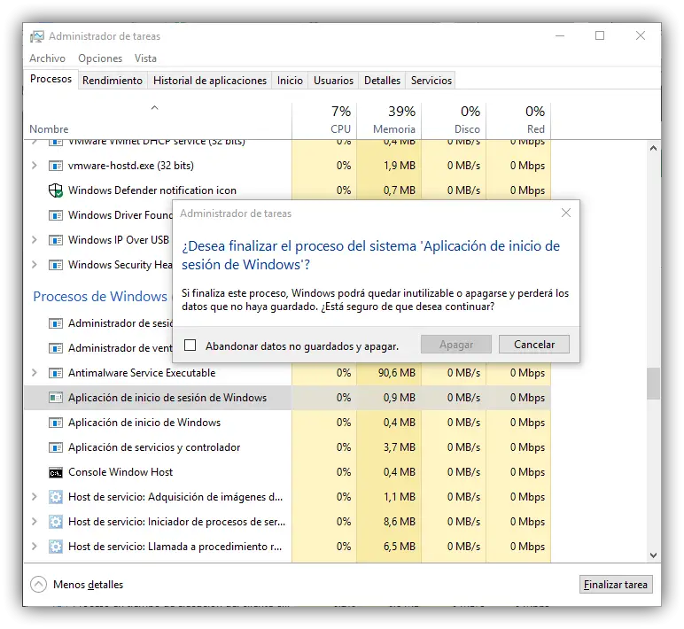Expand the Windows Security Health group
This screenshot has height=629, width=684.
(x=35, y=265)
